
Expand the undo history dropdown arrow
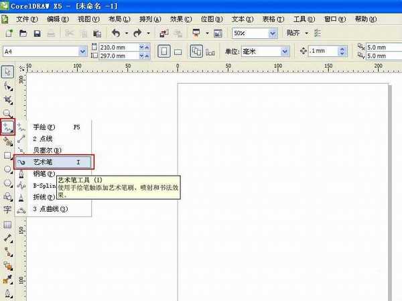click(127, 34)
